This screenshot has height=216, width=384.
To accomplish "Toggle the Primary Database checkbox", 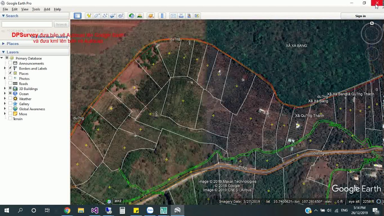I will (x=7, y=58).
